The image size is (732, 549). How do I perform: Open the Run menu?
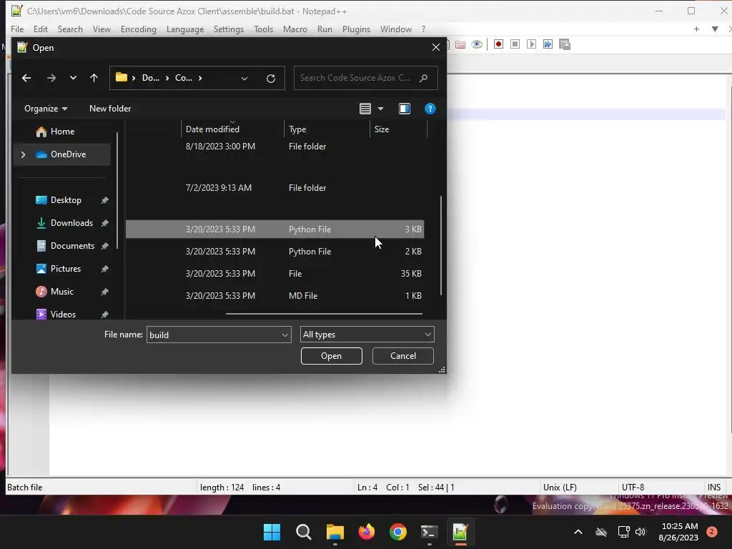[325, 29]
